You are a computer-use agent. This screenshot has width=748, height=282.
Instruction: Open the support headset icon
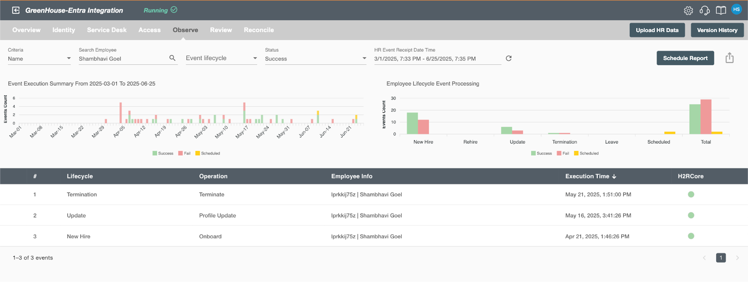[705, 10]
